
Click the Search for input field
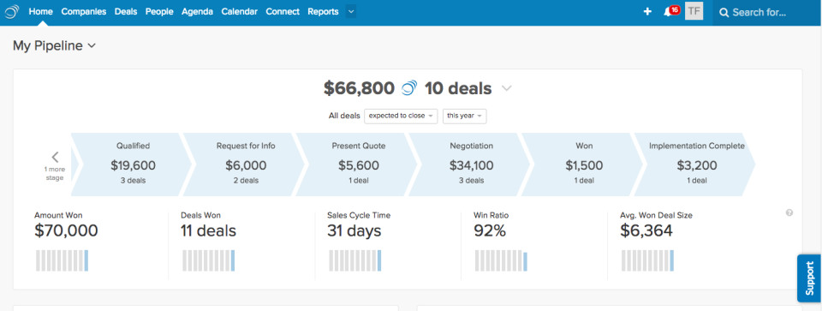coord(766,13)
